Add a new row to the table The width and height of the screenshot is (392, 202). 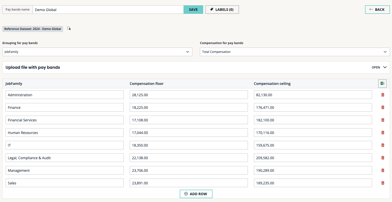click(196, 194)
